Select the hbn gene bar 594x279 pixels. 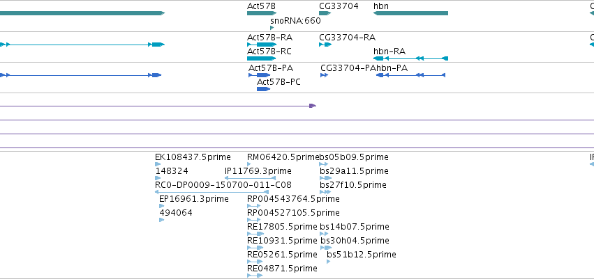pyautogui.click(x=410, y=13)
